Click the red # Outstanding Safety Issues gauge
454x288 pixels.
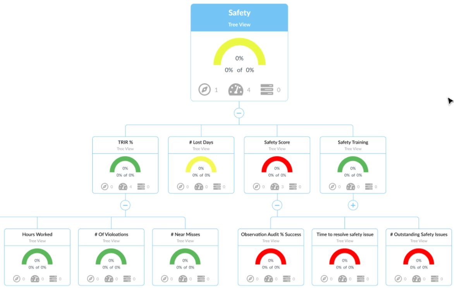tap(418, 255)
